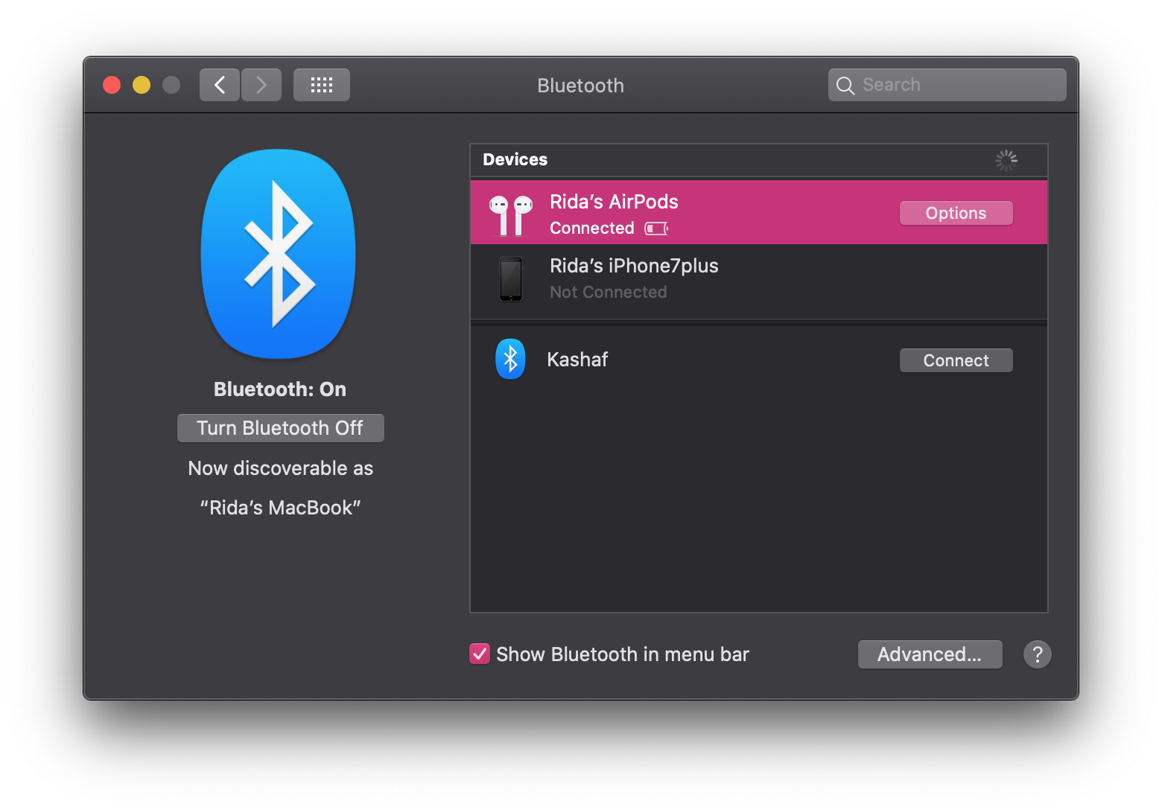Connect to the Kashaf device
Screen dimensions: 1162x810
point(956,360)
